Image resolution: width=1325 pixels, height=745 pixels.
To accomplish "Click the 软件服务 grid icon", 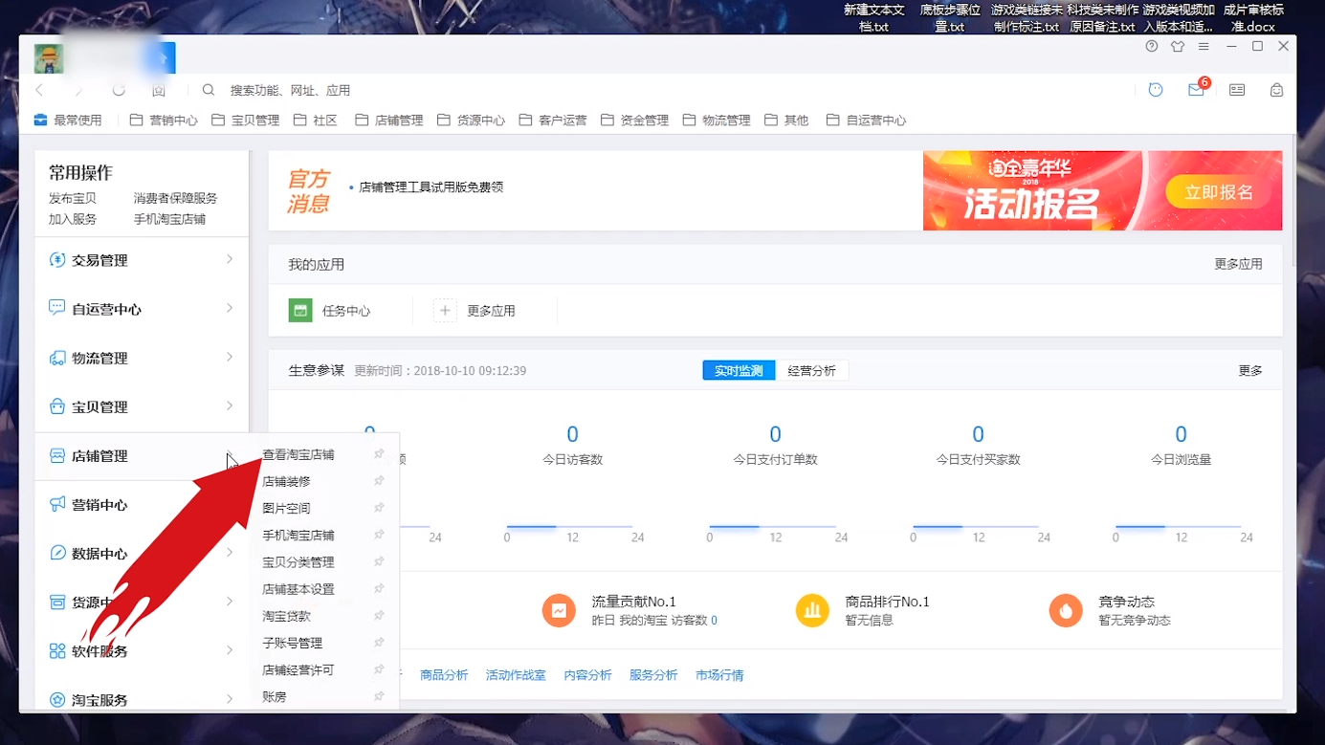I will [57, 651].
